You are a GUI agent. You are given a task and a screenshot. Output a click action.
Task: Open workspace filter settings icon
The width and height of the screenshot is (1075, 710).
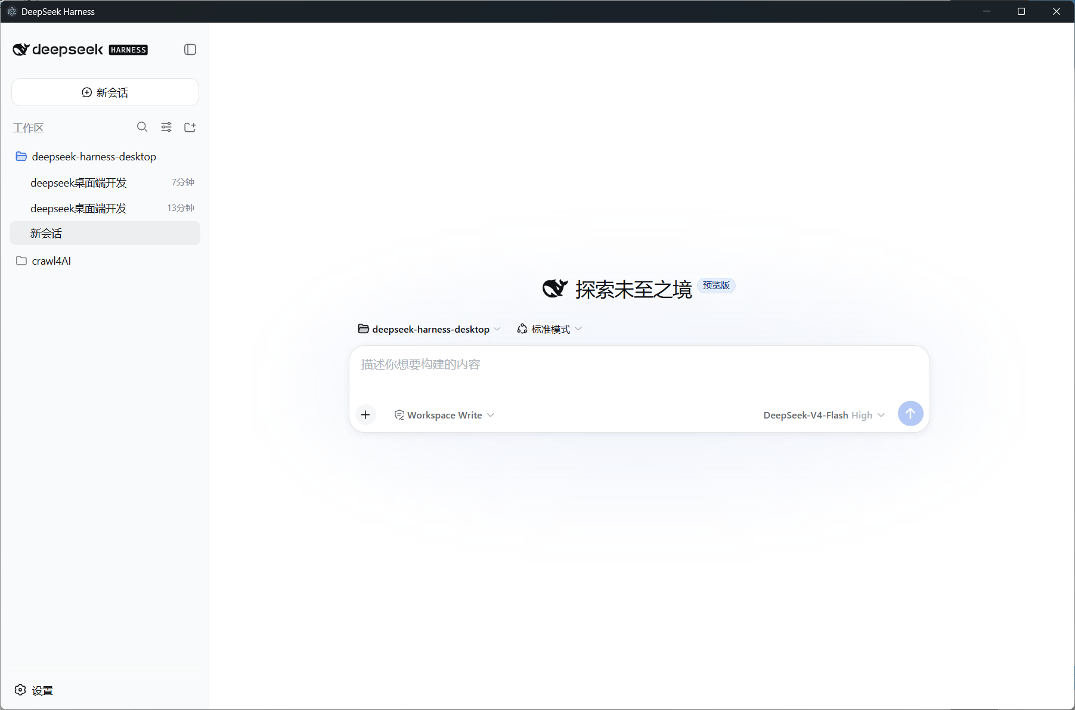[166, 127]
